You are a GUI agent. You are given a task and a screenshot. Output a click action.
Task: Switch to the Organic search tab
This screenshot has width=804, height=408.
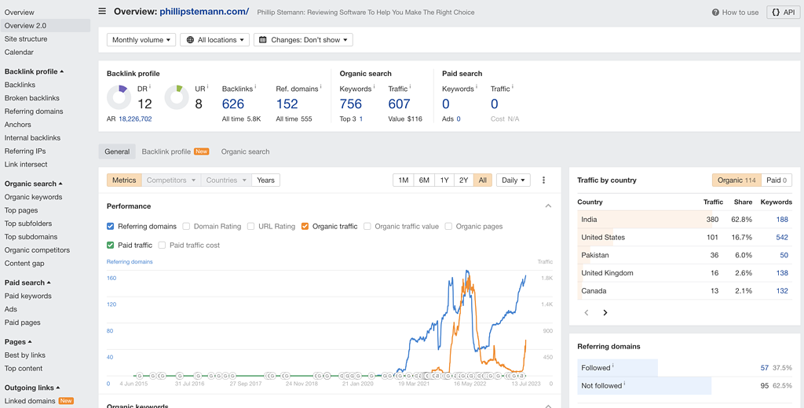click(x=245, y=151)
